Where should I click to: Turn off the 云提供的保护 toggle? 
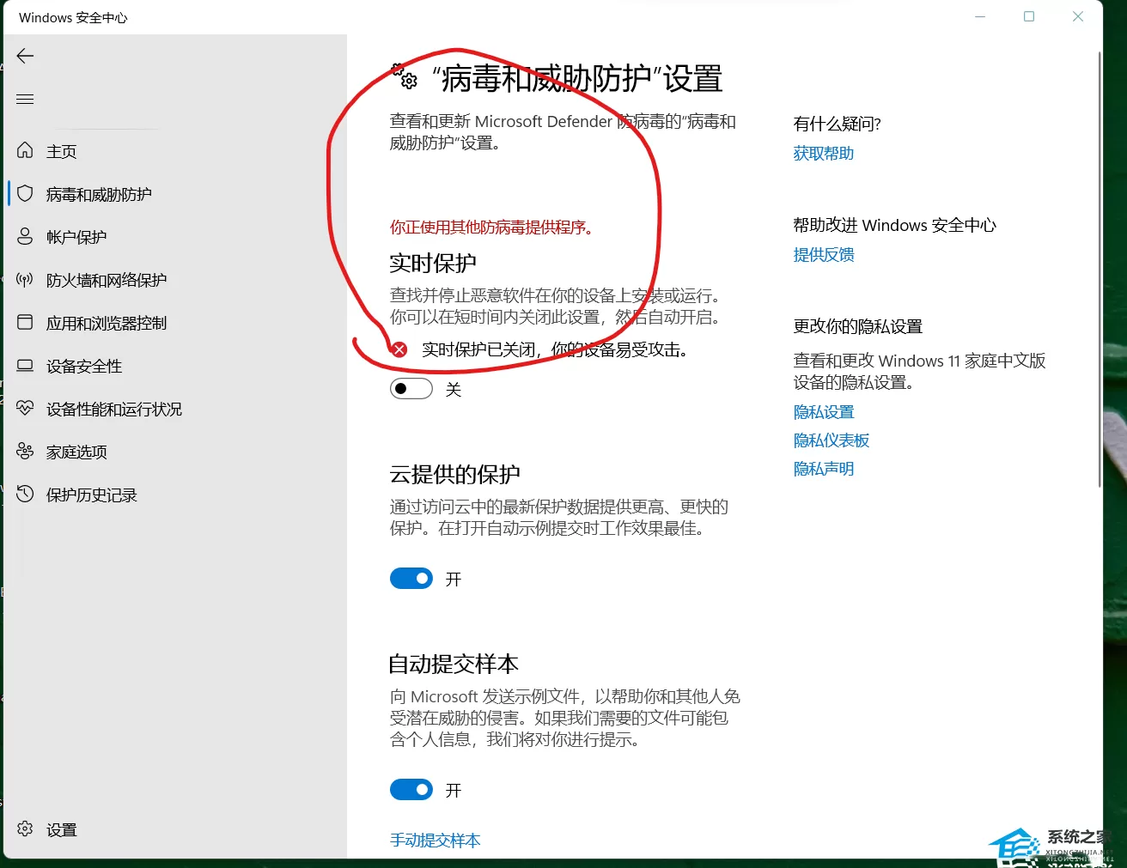411,579
